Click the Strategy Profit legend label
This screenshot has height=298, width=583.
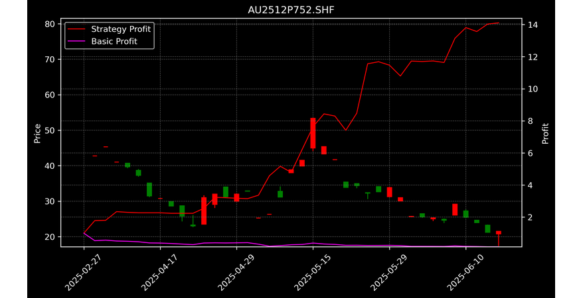pyautogui.click(x=121, y=29)
